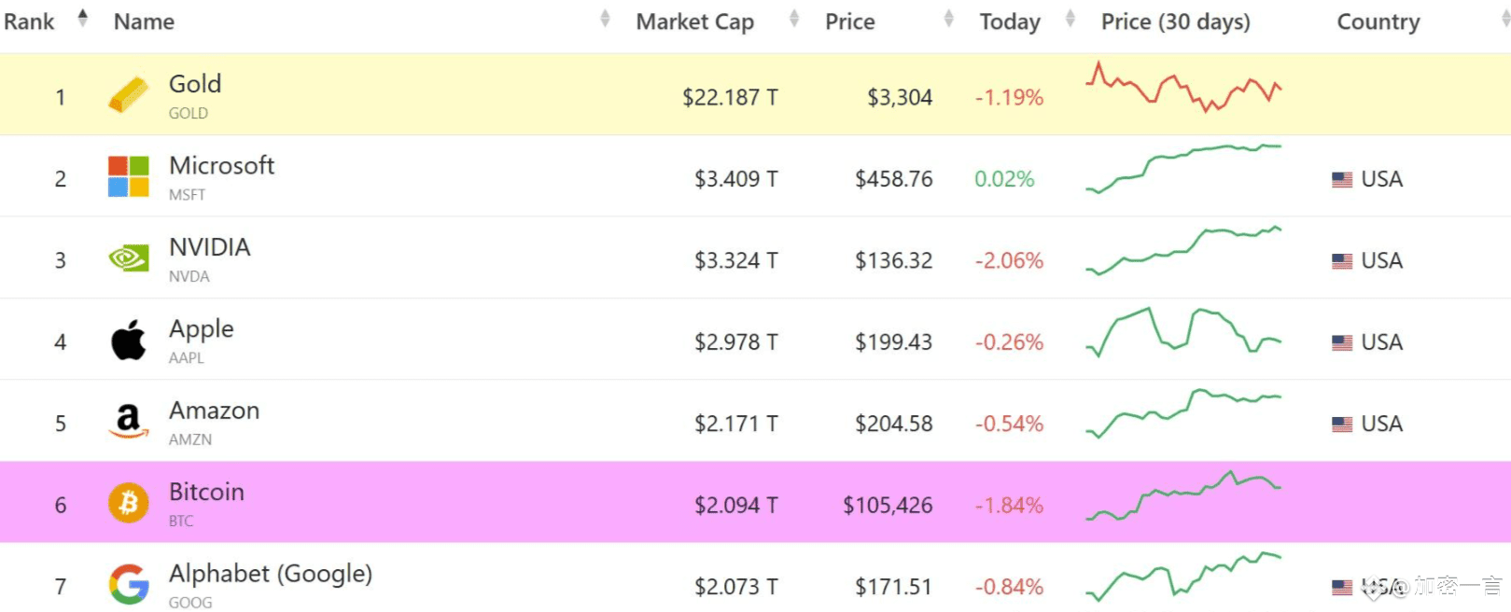Click the Alphabet Google logo icon

pos(129,585)
